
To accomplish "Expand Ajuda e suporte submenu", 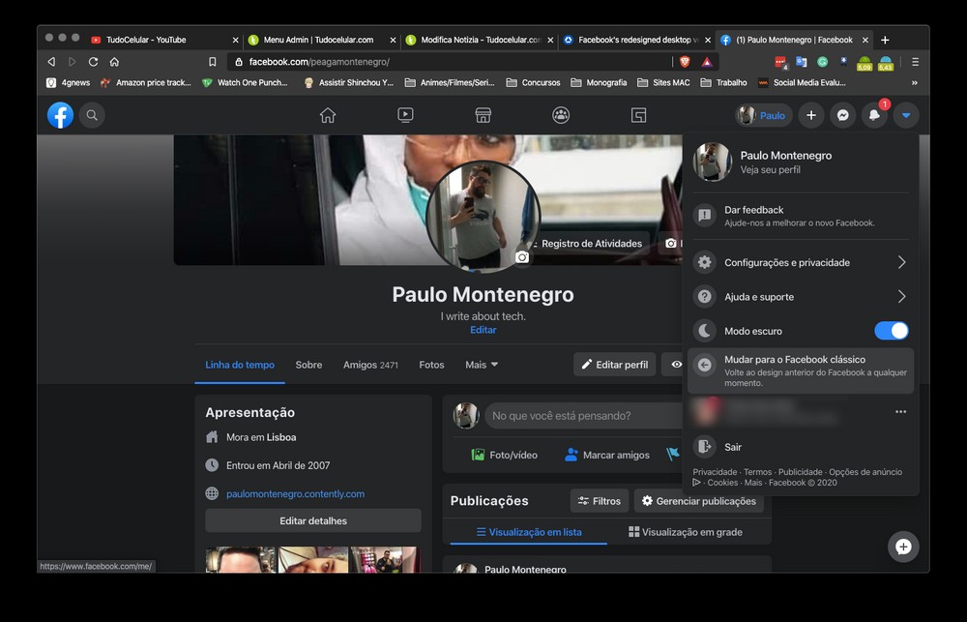I will [x=801, y=297].
